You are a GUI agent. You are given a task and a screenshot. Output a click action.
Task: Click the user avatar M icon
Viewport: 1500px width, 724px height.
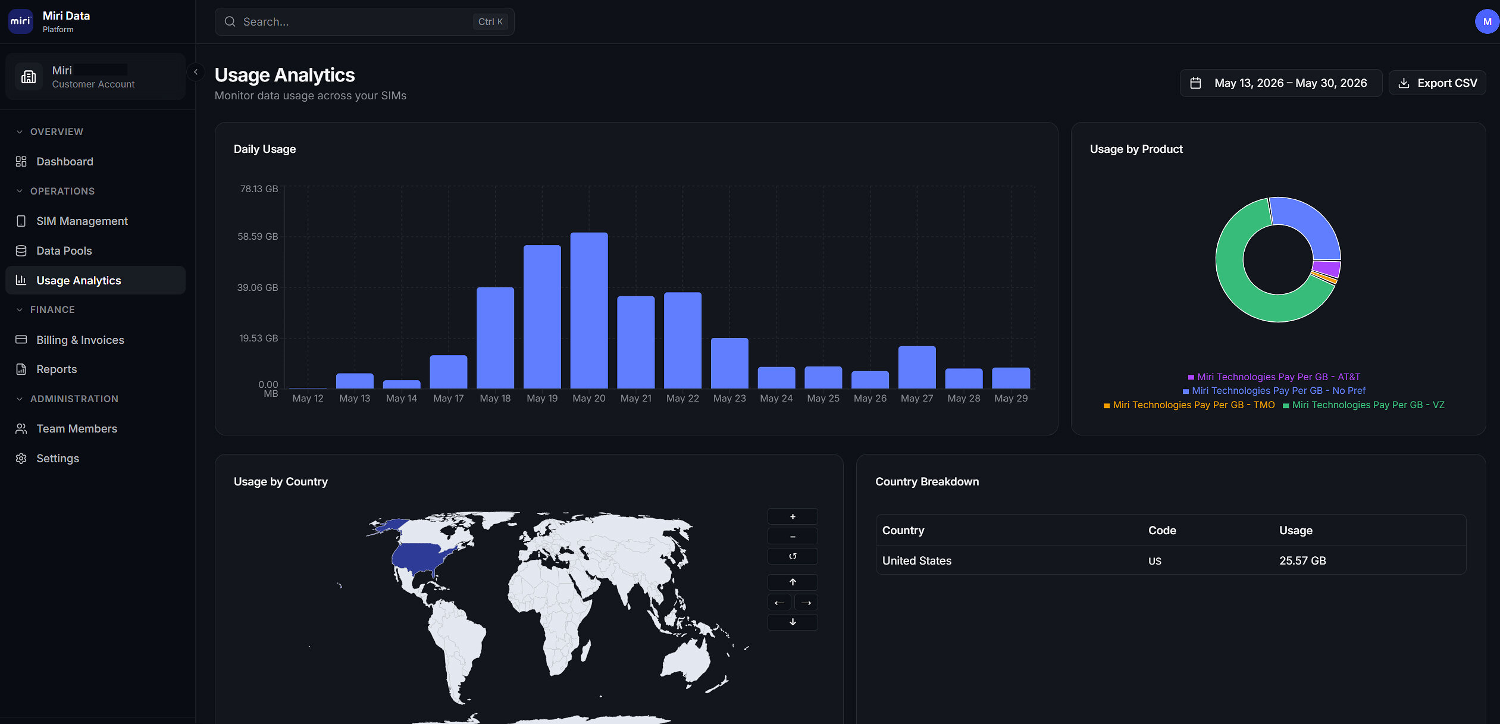pyautogui.click(x=1487, y=21)
